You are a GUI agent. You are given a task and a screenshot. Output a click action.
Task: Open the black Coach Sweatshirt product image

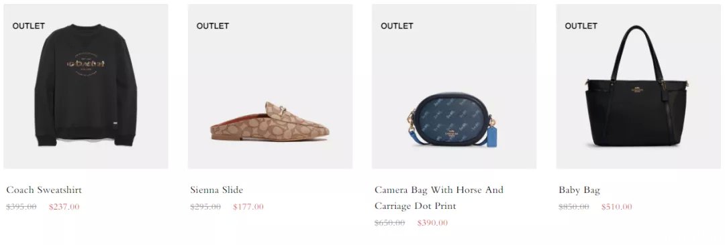click(x=85, y=86)
